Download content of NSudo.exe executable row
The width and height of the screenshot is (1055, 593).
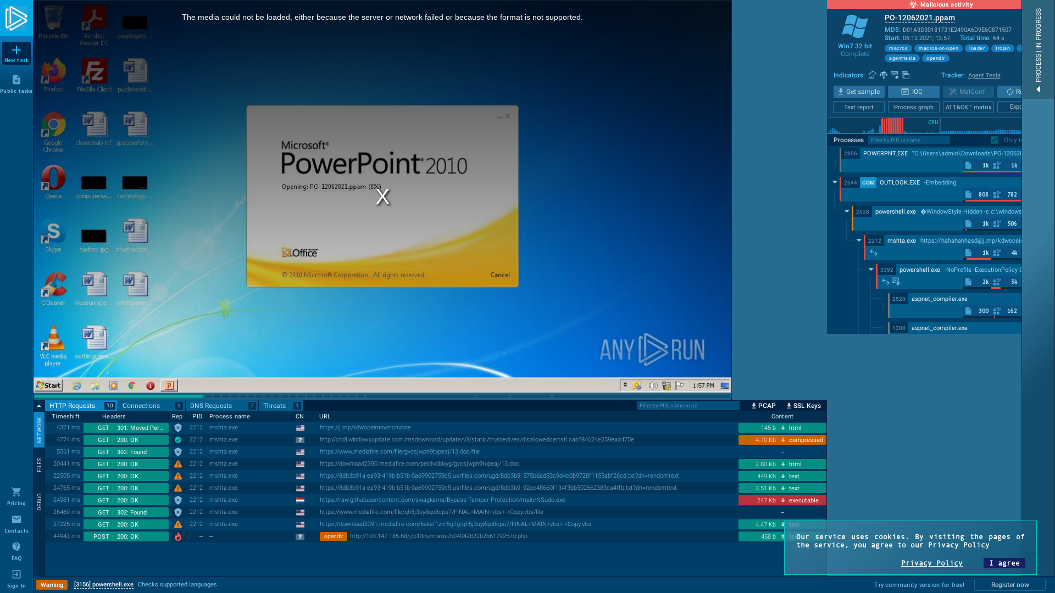pyautogui.click(x=783, y=500)
